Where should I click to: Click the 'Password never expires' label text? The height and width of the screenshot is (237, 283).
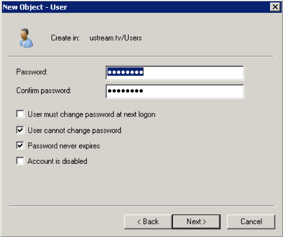(64, 146)
